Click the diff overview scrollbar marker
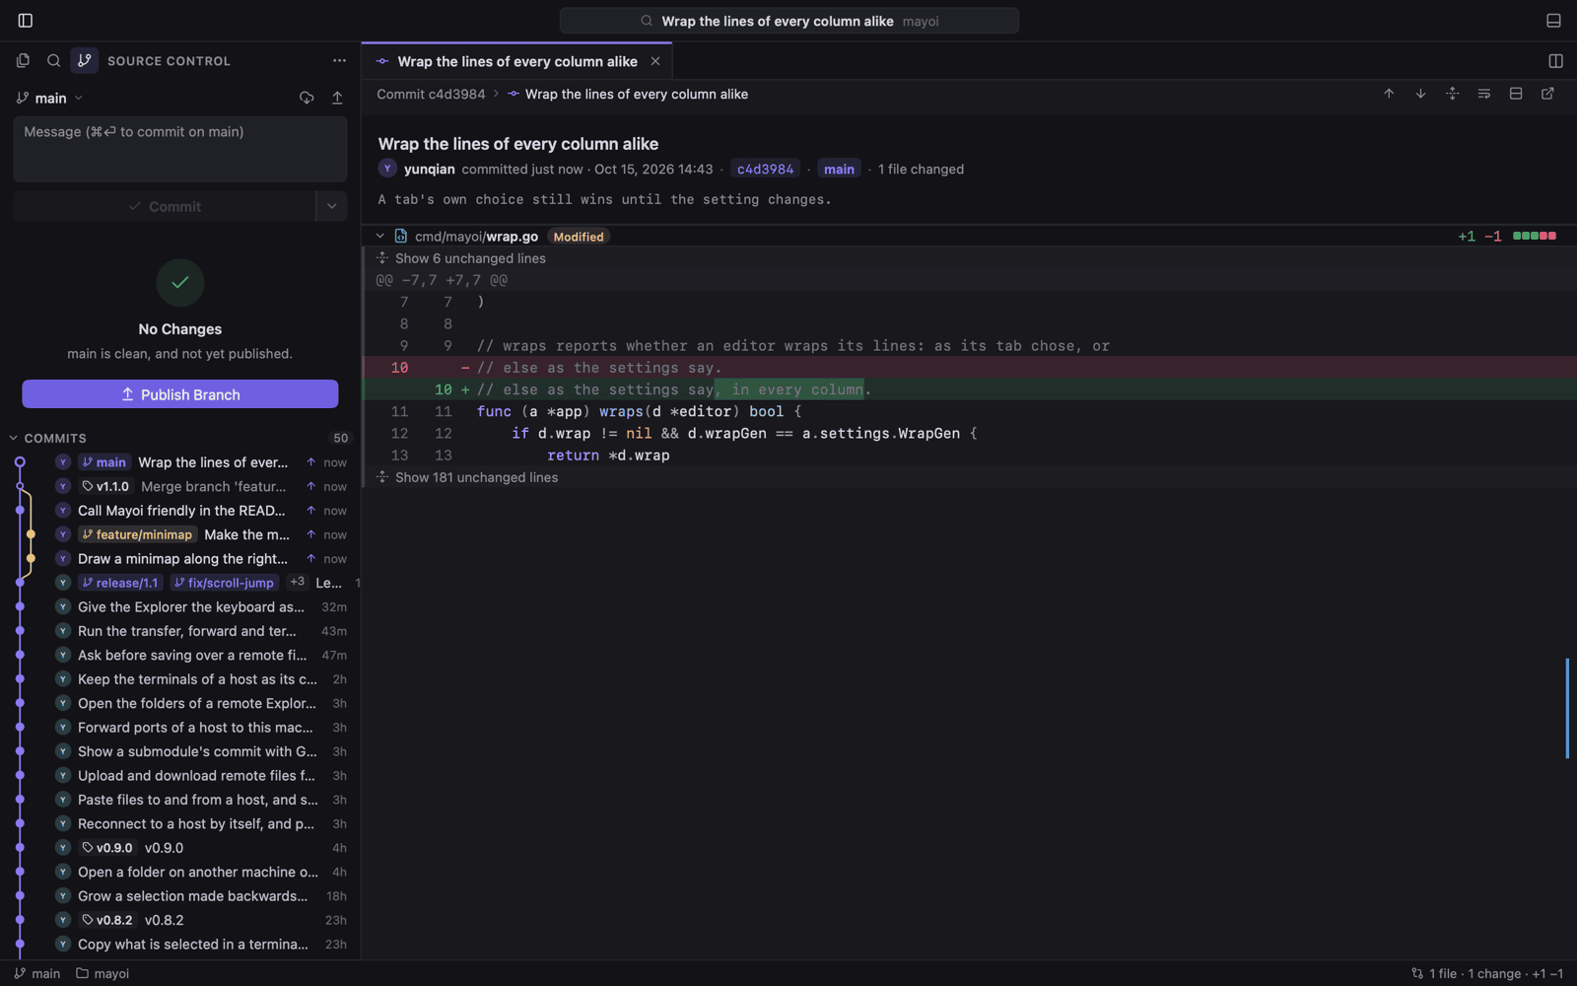1577x986 pixels. click(1567, 708)
